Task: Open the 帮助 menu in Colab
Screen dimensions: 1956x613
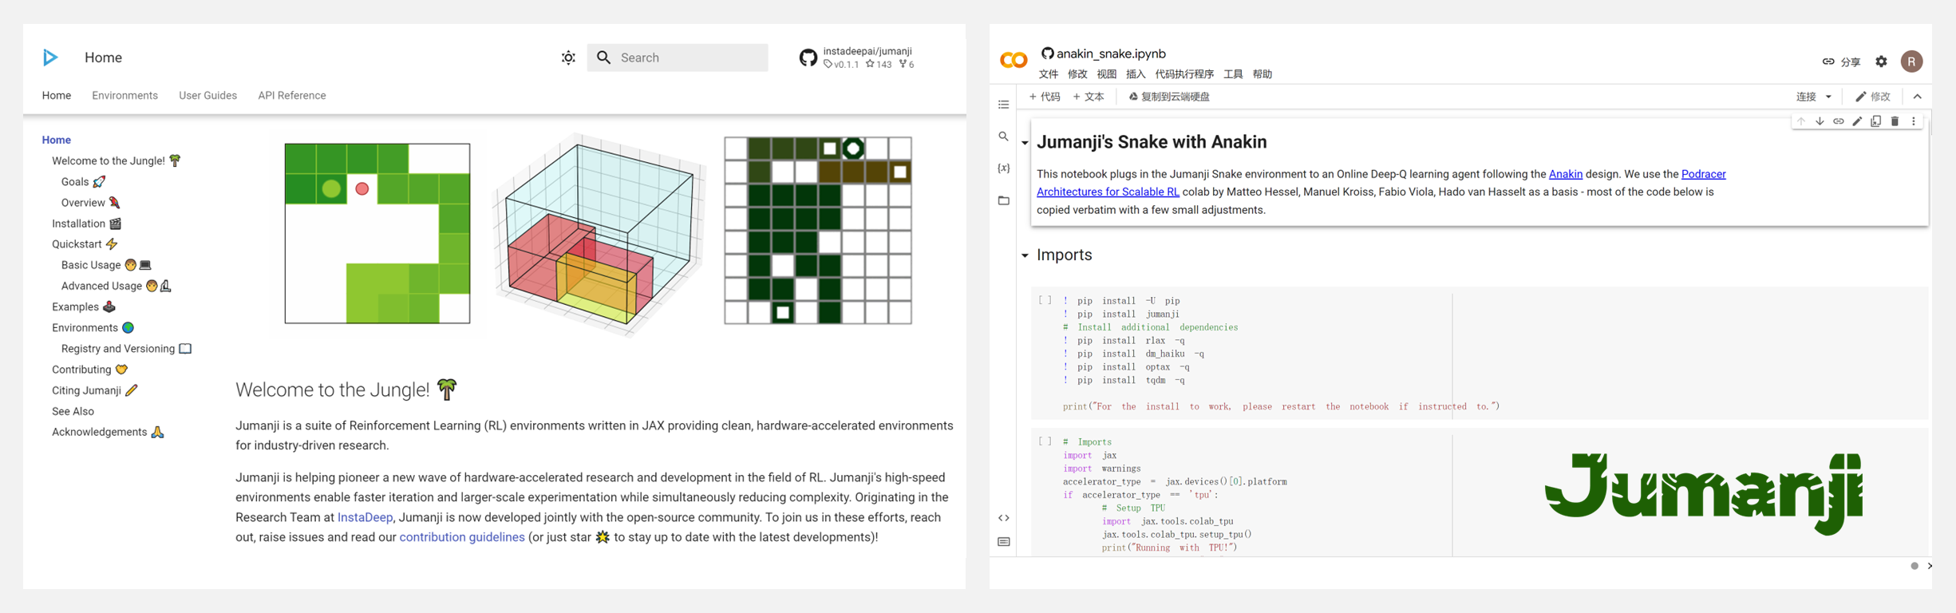Action: [1262, 74]
